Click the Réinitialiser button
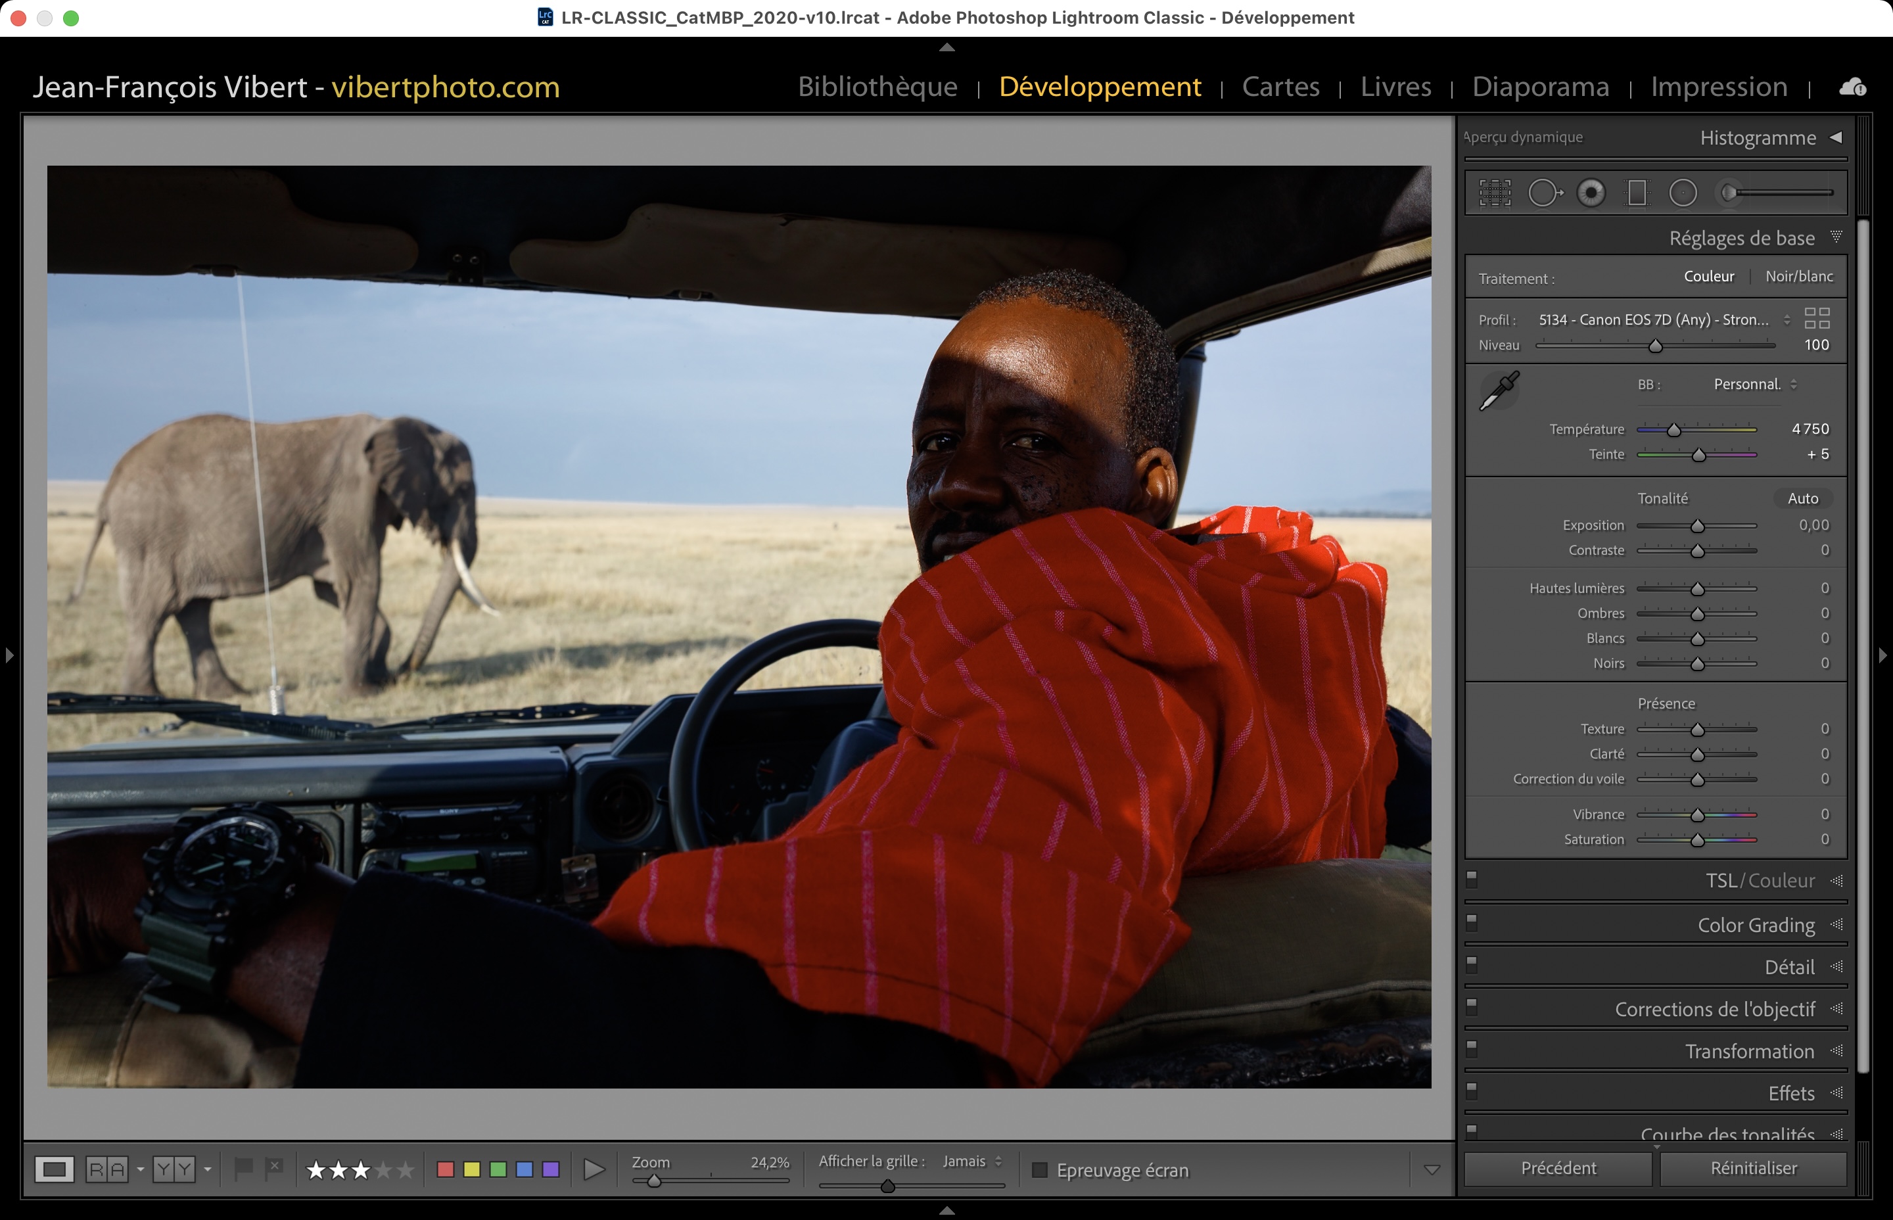The width and height of the screenshot is (1893, 1220). [1753, 1167]
